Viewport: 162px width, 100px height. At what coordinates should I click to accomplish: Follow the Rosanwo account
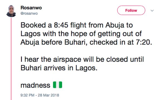[131, 10]
